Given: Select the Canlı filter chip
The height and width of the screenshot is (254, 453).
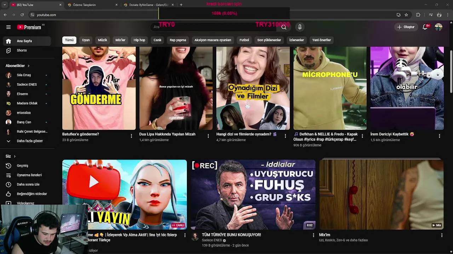Looking at the screenshot, I should (x=157, y=40).
